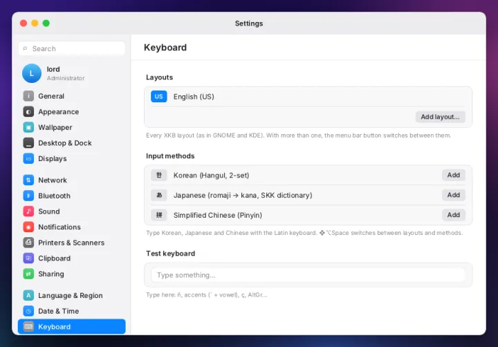Select the English (US) layout row
The height and width of the screenshot is (347, 498).
308,97
